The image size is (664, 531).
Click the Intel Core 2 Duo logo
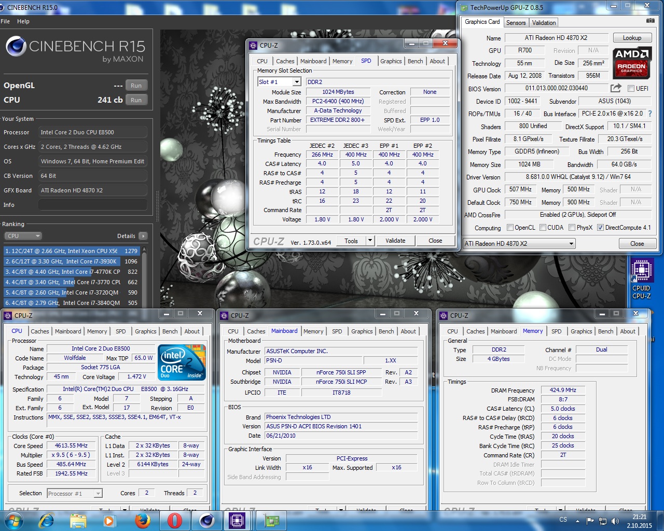pos(182,362)
